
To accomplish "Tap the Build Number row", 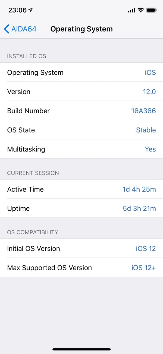I will [81, 111].
